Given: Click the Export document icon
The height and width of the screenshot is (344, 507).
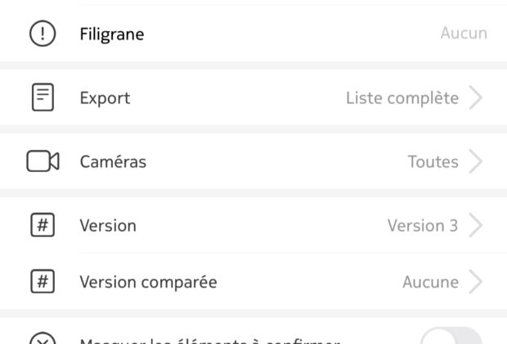Looking at the screenshot, I should (43, 97).
